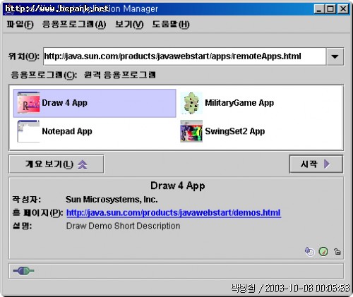The image size is (353, 297).
Task: Launch the app with the 시작 button
Action: [316, 164]
